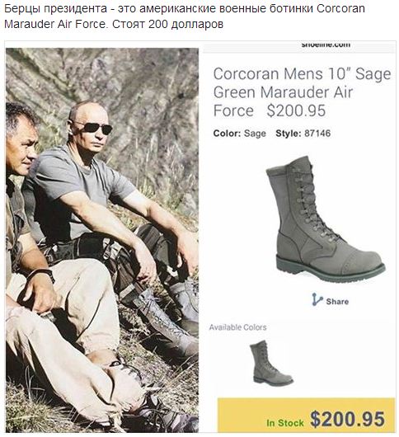Select the sage boot thumbnail under Available Colors
The height and width of the screenshot is (437, 399).
click(x=271, y=364)
